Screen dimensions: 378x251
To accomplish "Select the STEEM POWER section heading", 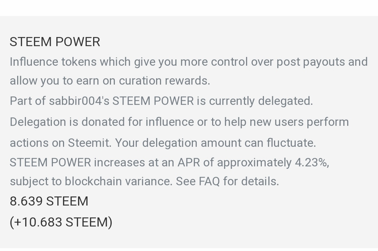I will pos(55,42).
